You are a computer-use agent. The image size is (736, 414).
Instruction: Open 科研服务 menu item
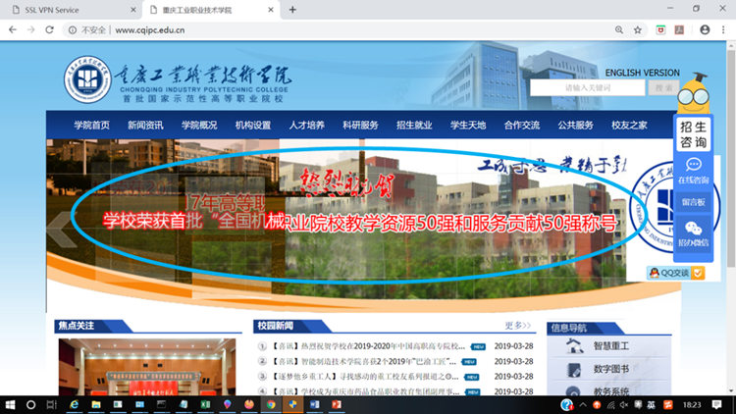[x=360, y=126]
